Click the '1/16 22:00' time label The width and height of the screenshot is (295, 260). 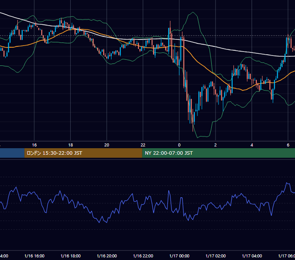(x=143, y=256)
